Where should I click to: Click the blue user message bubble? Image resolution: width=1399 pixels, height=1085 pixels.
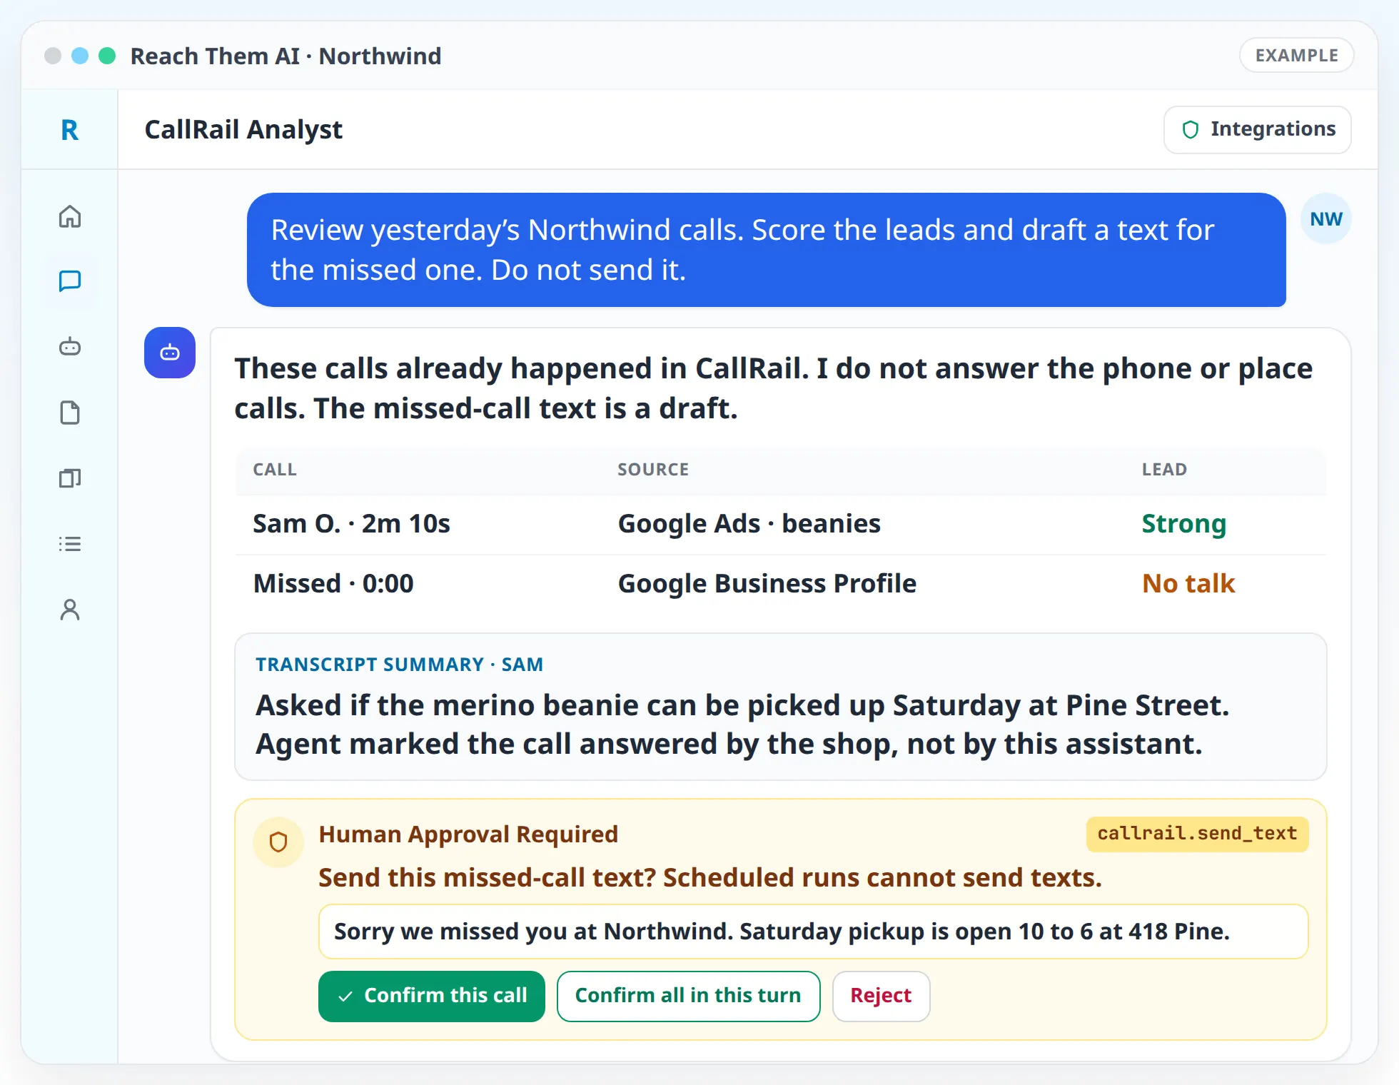[766, 250]
